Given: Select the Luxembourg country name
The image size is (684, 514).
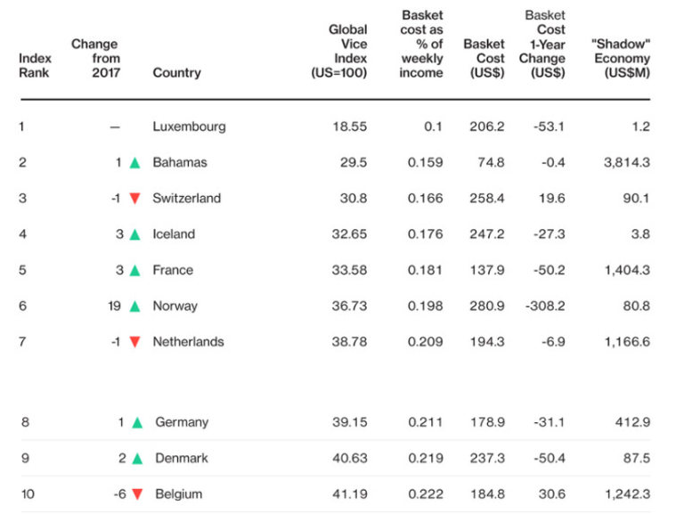Looking at the screenshot, I should tap(189, 126).
